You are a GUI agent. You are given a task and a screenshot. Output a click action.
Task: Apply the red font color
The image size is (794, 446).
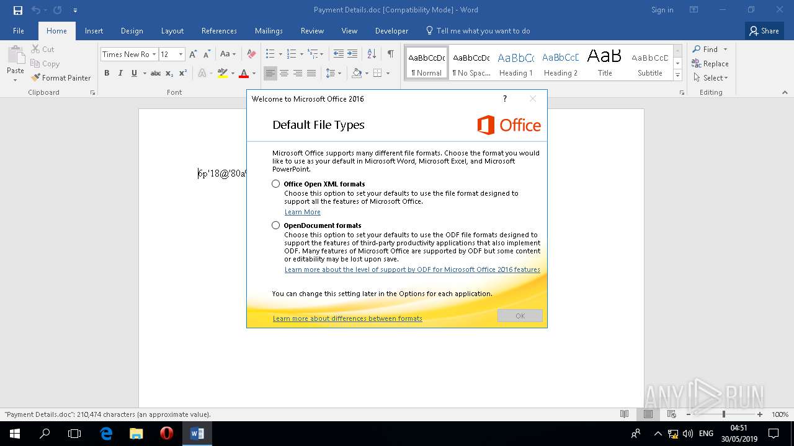pos(244,73)
